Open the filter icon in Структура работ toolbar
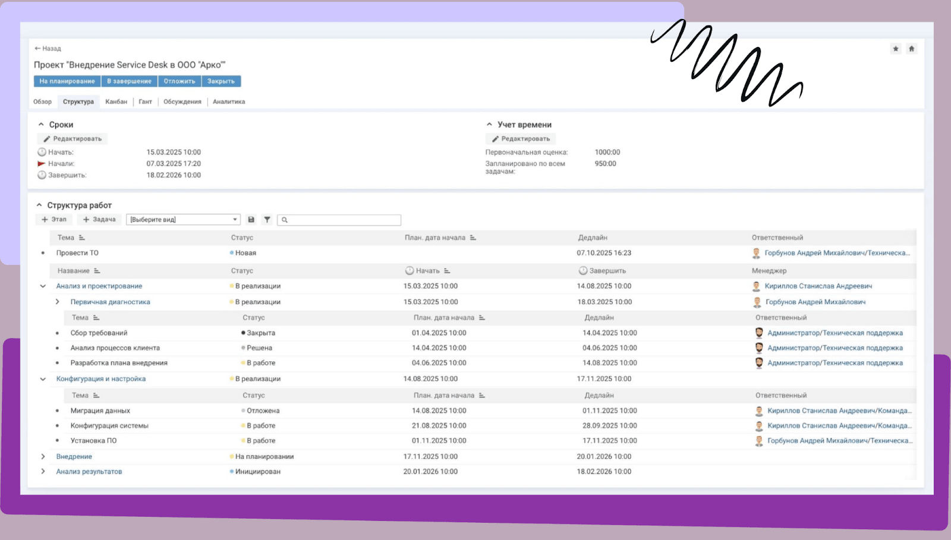 click(267, 219)
